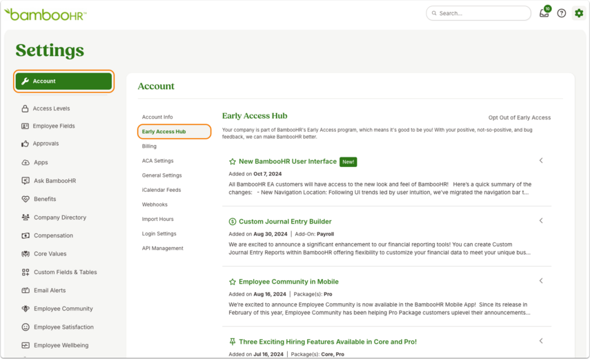This screenshot has height=359, width=590.
Task: Click the Employee Wellbeing pulse icon
Action: (26, 345)
